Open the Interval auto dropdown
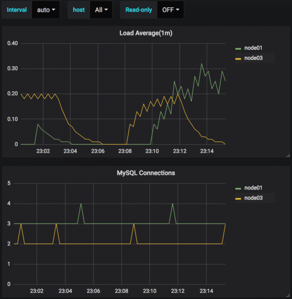Image resolution: width=292 pixels, height=299 pixels. [45, 10]
